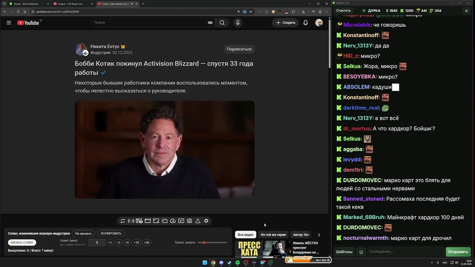The width and height of the screenshot is (475, 267).
Task: Click the clapperboard icon in toolbar
Action: [148, 221]
